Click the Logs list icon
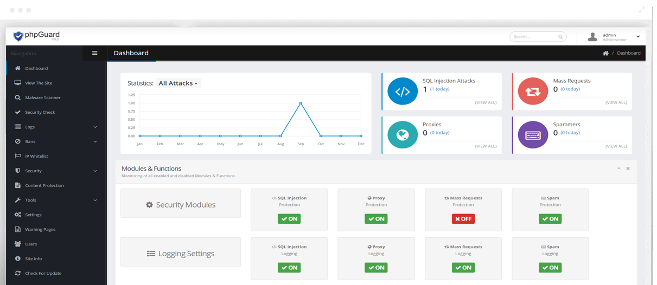The height and width of the screenshot is (285, 657). pyautogui.click(x=18, y=127)
